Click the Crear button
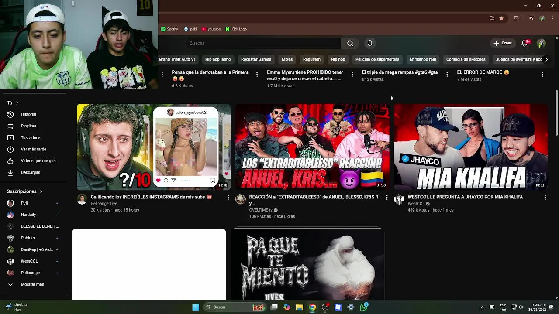559x314 pixels. point(503,43)
